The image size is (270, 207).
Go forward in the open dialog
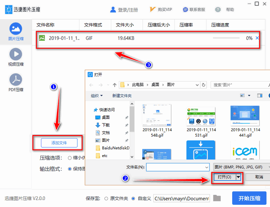click(x=100, y=85)
